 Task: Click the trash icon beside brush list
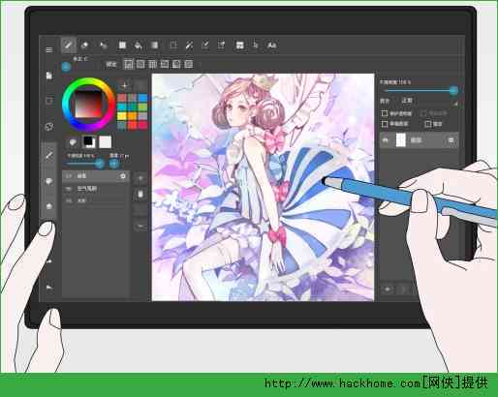click(x=140, y=195)
